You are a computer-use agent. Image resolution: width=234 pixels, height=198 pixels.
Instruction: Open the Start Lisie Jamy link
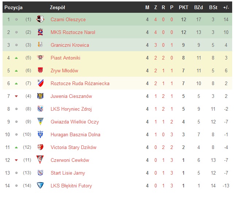click(x=68, y=173)
